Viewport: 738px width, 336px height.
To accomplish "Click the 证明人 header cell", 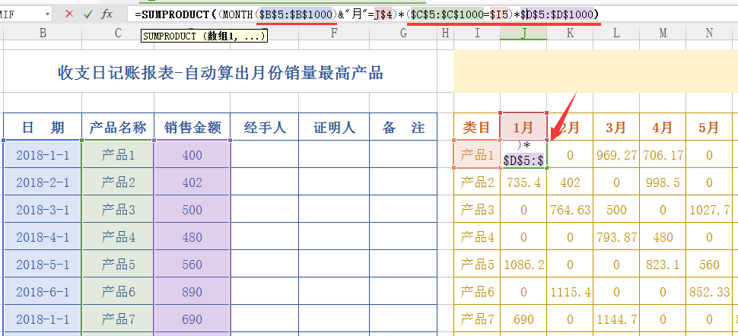I will pyautogui.click(x=334, y=127).
